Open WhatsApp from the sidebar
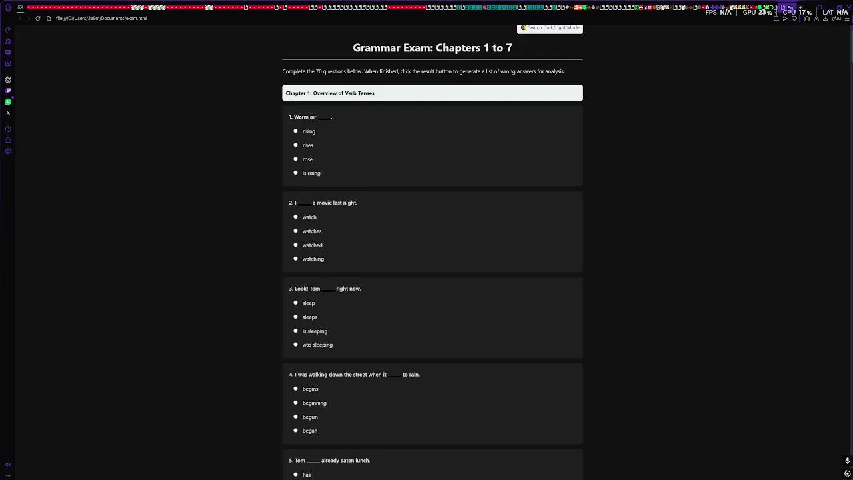This screenshot has width=853, height=480. pos(8,102)
